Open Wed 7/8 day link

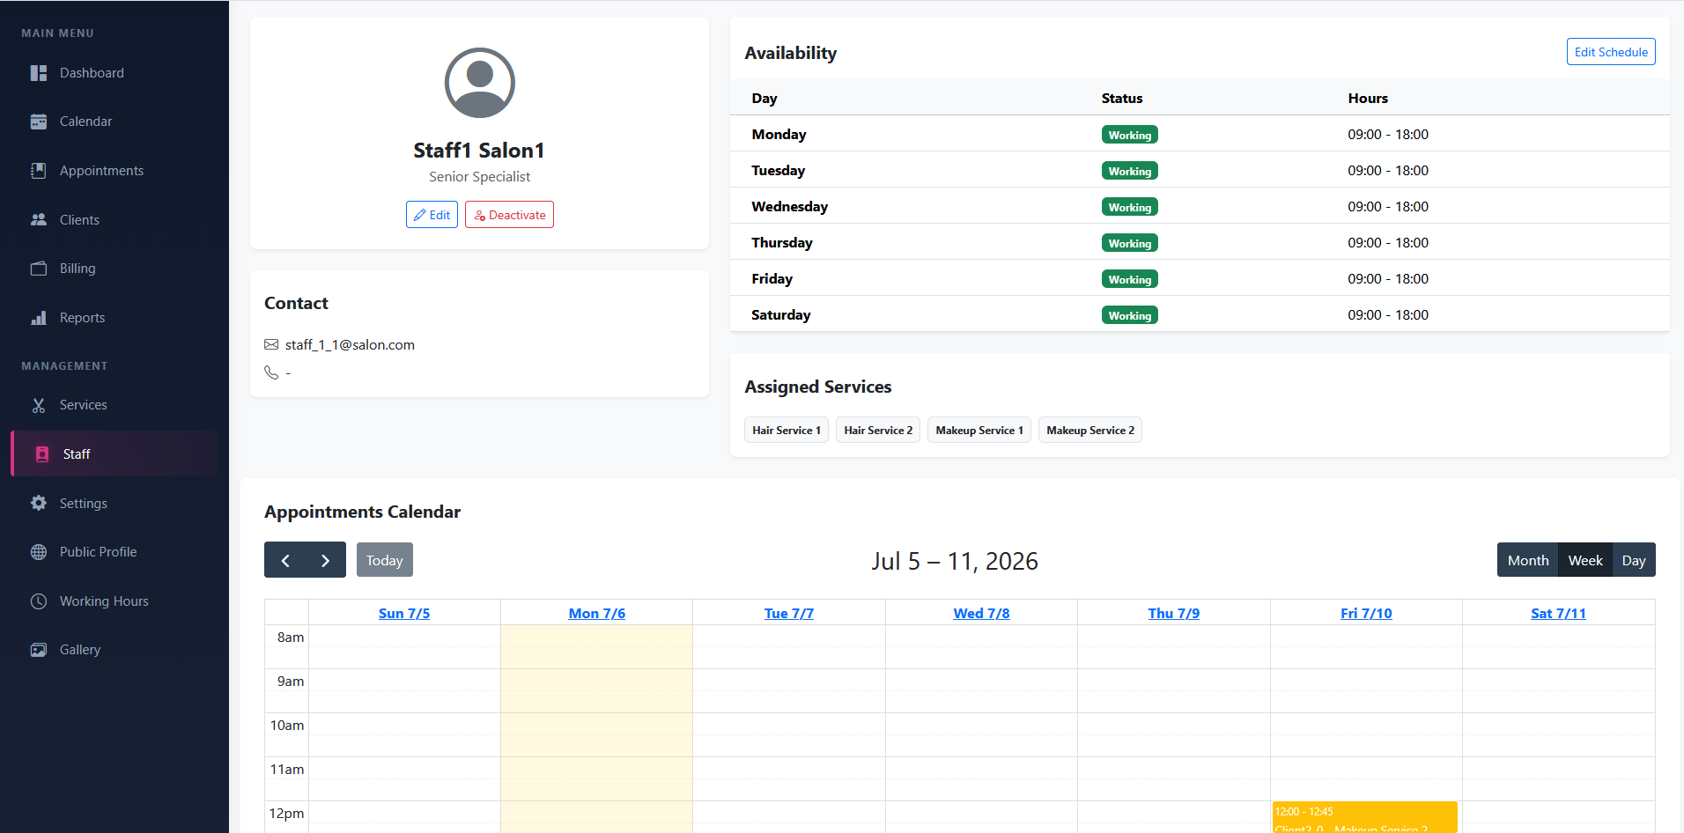coord(981,614)
